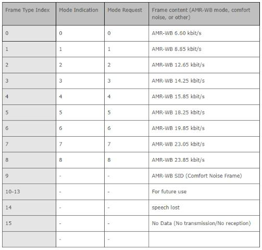Click the Mode Request header cell
Image resolution: width=262 pixels, height=250 pixels.
coord(127,14)
